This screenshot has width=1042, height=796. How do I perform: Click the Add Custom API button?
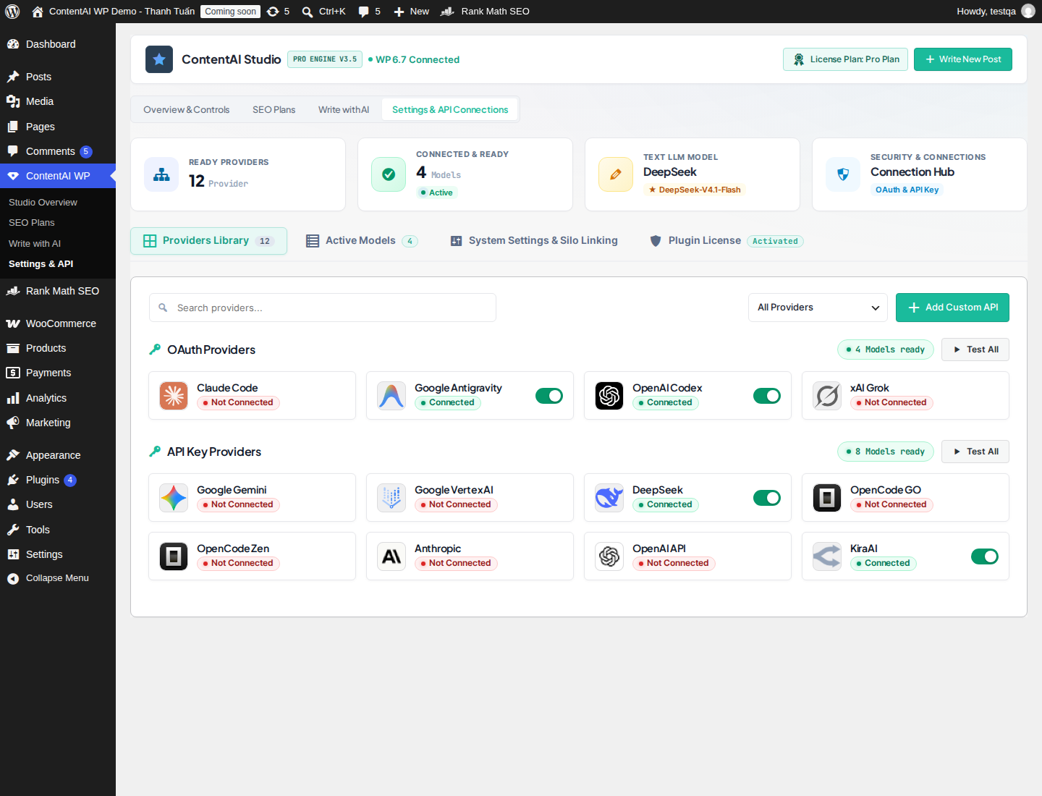pos(952,308)
